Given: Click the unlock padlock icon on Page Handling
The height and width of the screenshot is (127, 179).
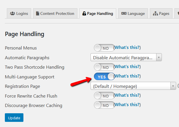Looking at the screenshot, I should tap(84, 13).
